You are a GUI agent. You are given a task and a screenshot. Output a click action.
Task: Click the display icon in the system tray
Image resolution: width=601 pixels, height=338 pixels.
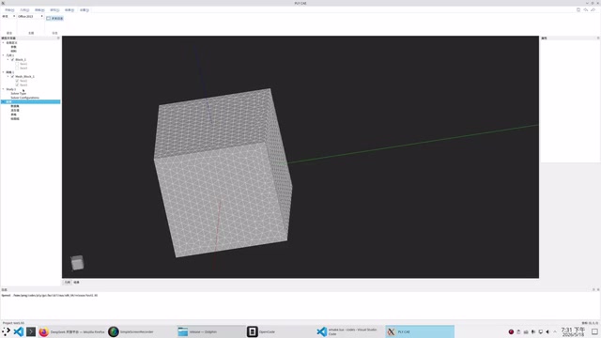[541, 331]
